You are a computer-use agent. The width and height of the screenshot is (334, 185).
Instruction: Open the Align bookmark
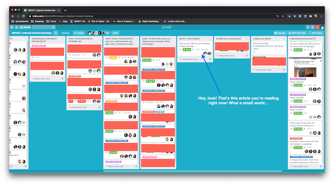[63, 21]
